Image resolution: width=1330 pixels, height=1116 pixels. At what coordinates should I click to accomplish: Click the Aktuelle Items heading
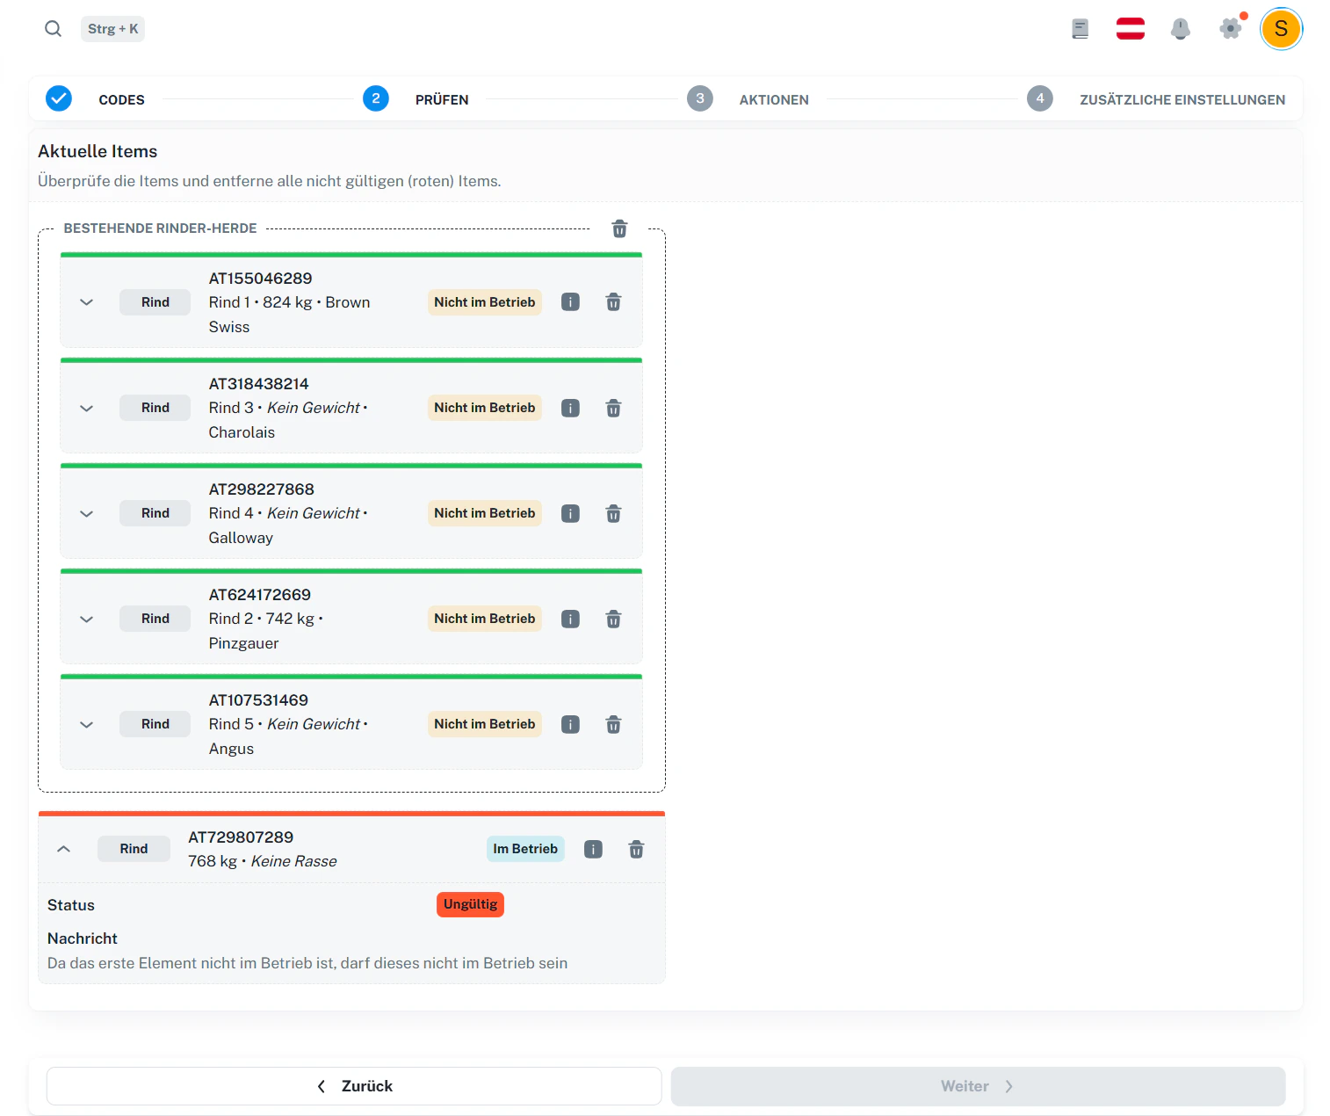click(98, 151)
